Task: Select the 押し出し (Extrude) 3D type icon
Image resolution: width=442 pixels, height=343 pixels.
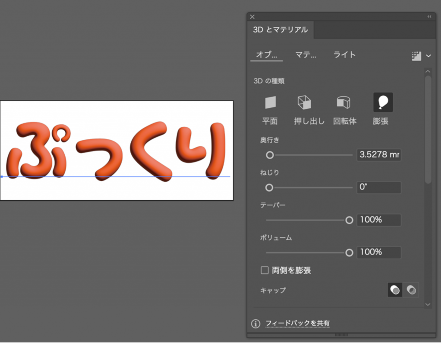Action: click(304, 103)
